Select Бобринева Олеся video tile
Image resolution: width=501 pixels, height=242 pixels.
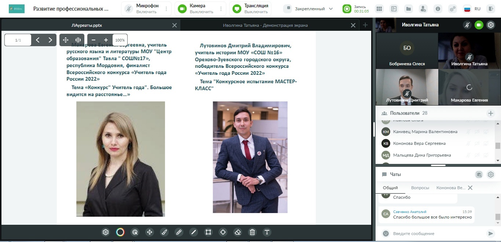pyautogui.click(x=407, y=51)
